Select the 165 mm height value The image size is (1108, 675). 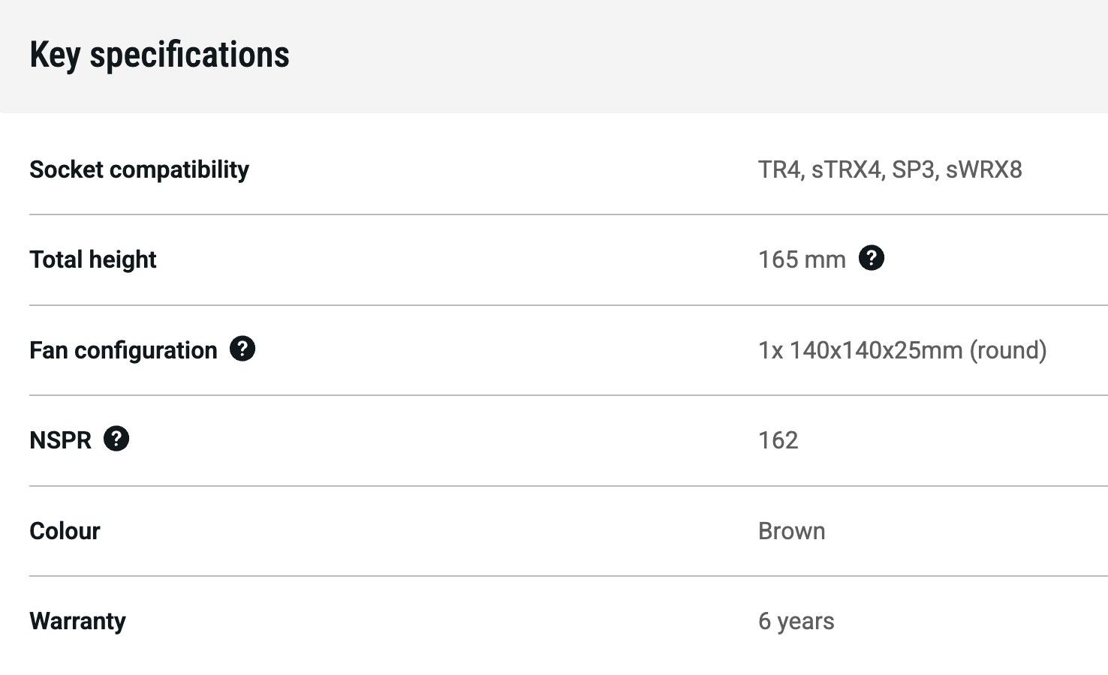802,259
